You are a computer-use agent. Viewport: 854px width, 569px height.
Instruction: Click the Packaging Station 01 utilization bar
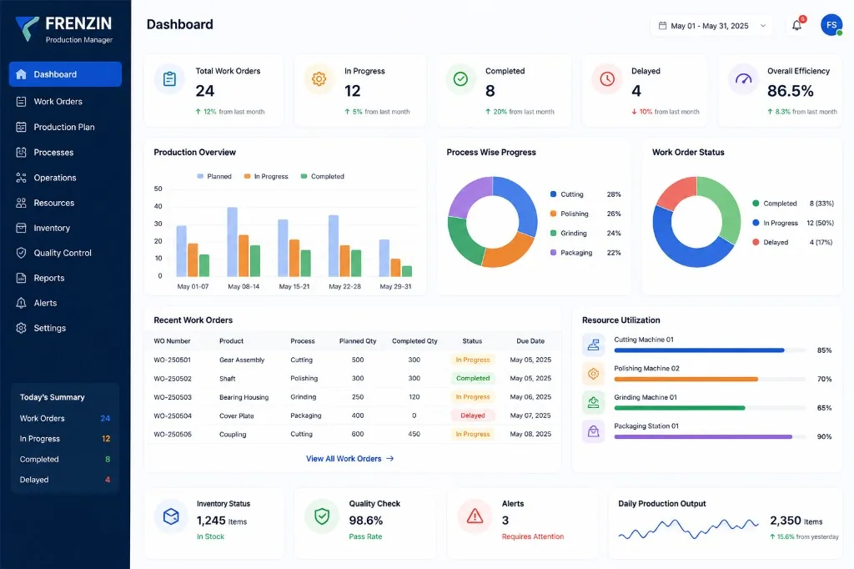tap(710, 436)
